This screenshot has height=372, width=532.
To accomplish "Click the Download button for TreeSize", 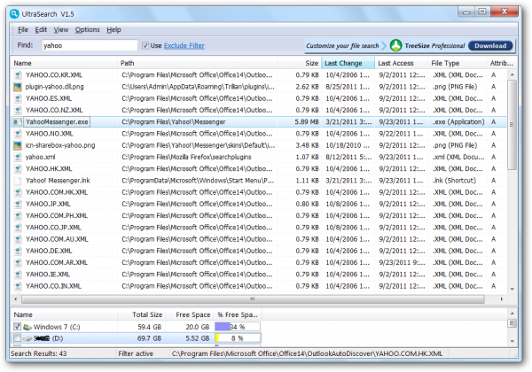I will coord(490,46).
